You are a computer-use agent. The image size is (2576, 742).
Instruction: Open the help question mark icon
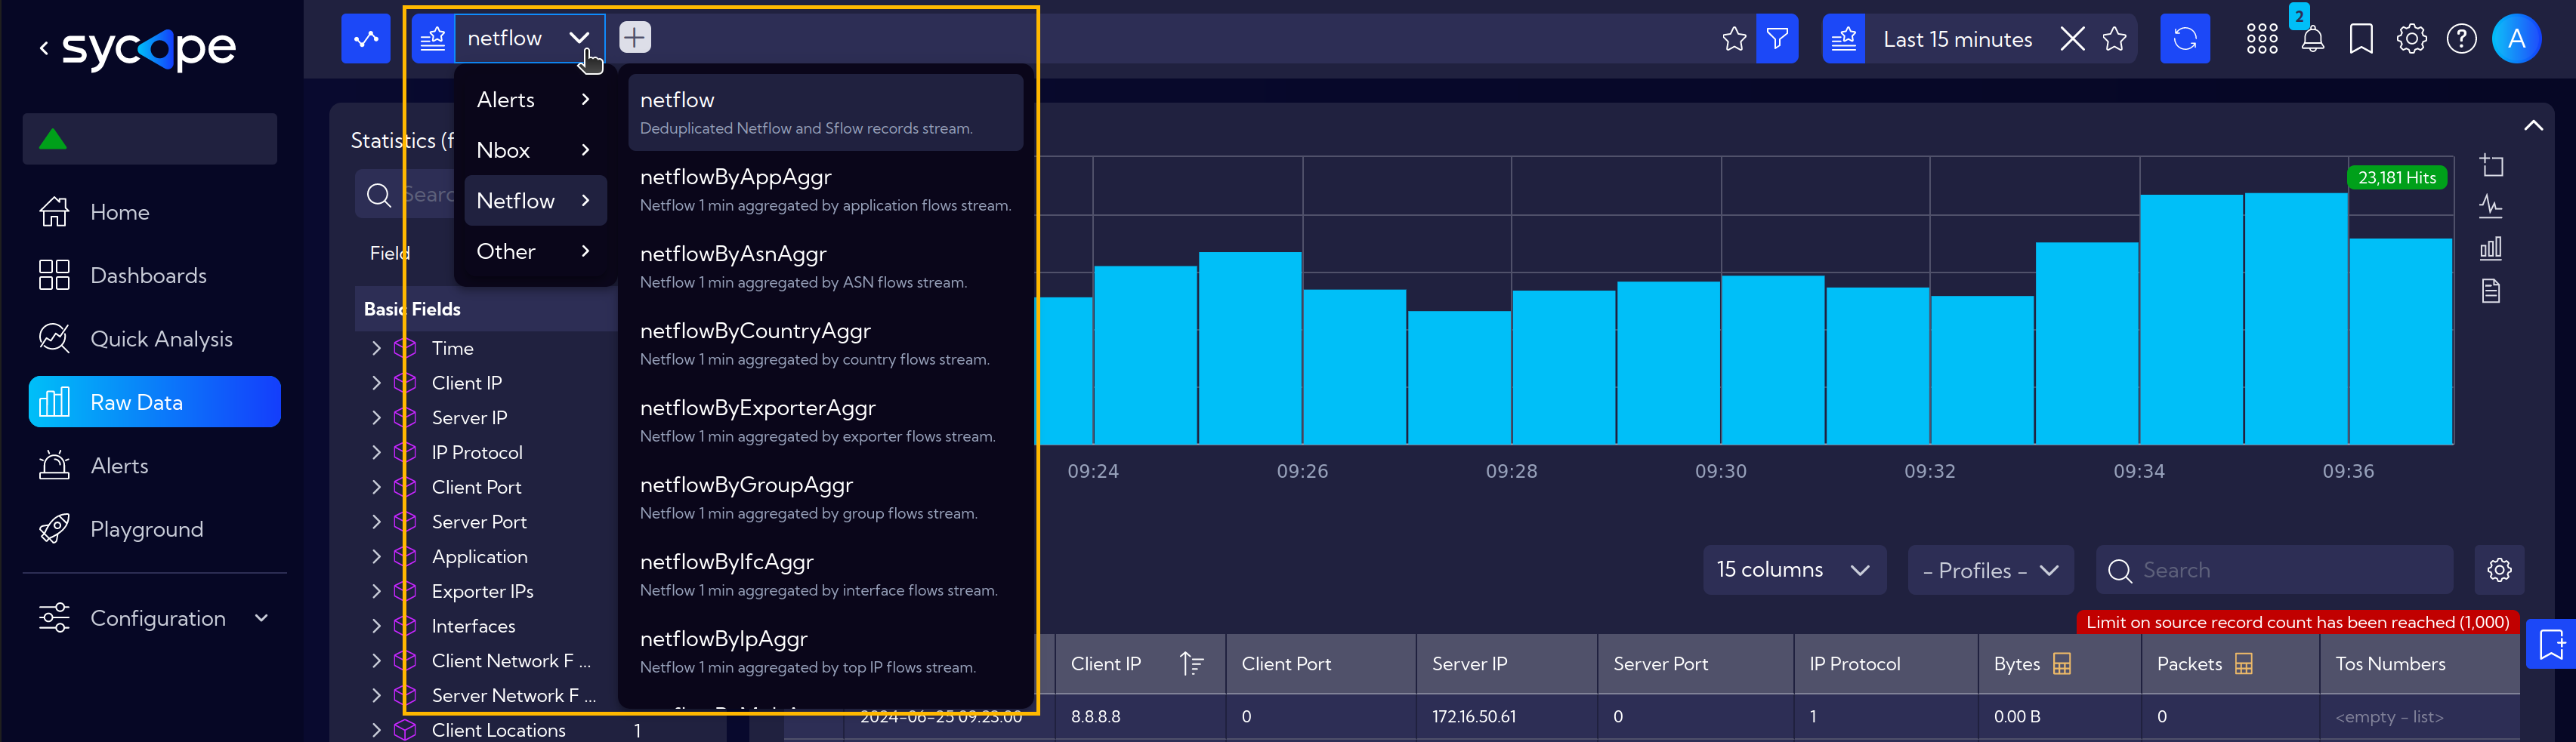pos(2461,39)
